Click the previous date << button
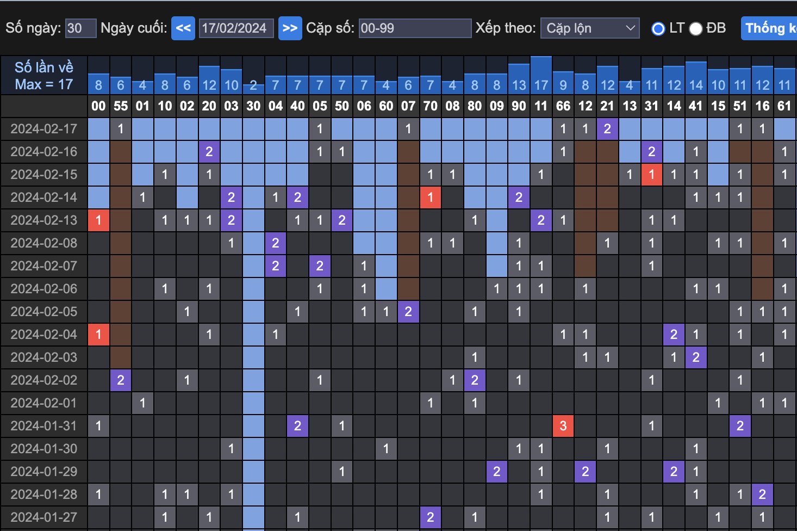Viewport: 797px width, 531px height. pyautogui.click(x=183, y=28)
